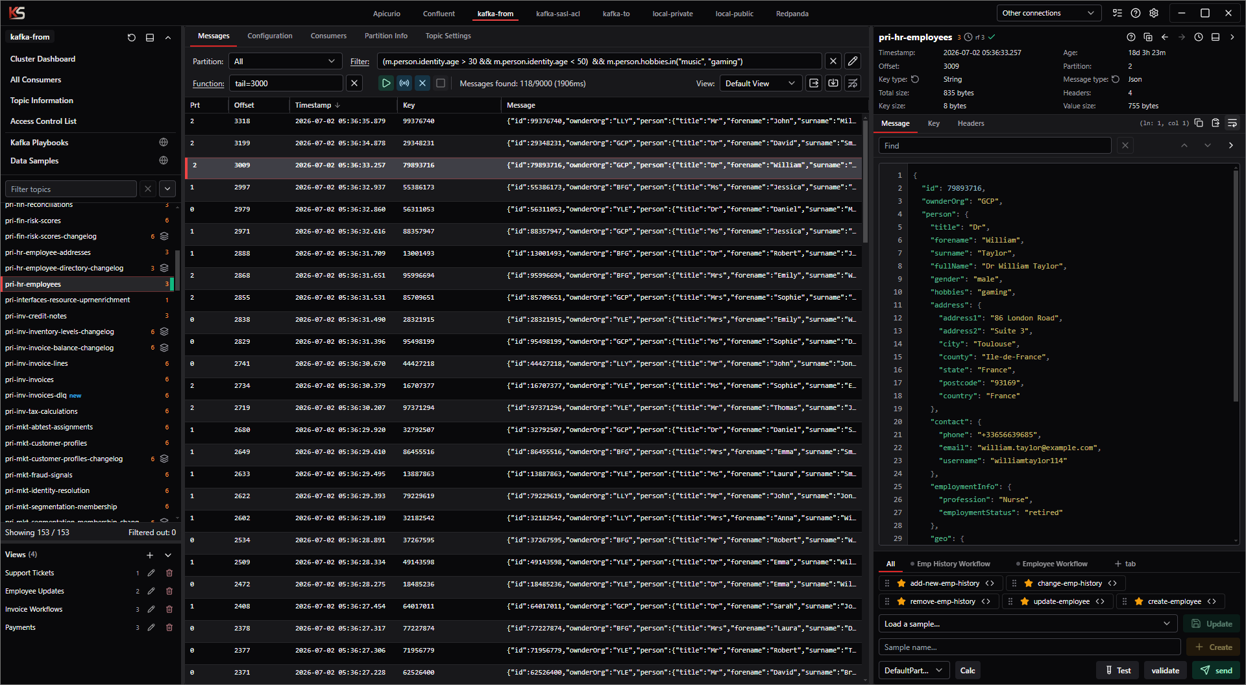Send the message with send button
Image resolution: width=1246 pixels, height=685 pixels.
pos(1216,670)
